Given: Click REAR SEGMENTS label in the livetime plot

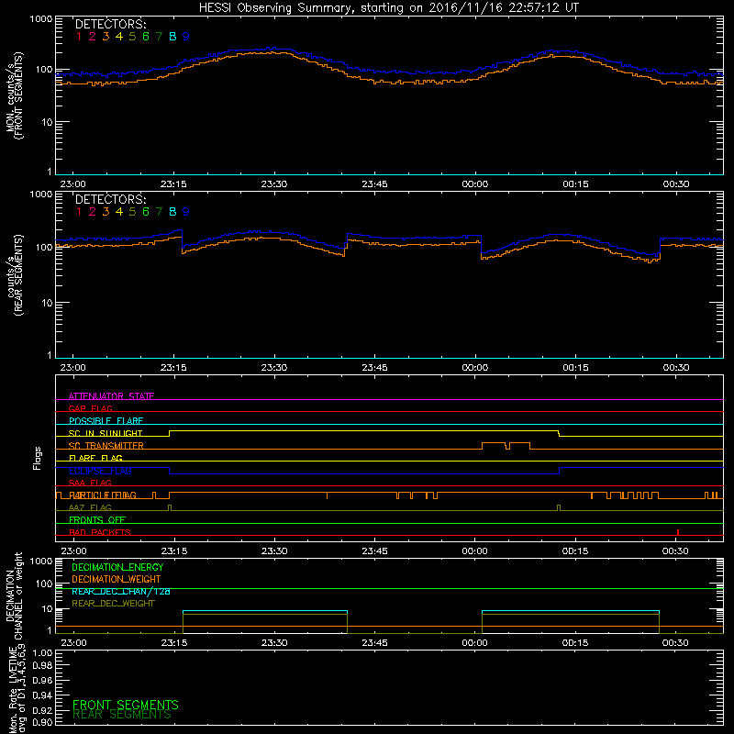Looking at the screenshot, I should click(x=122, y=715).
